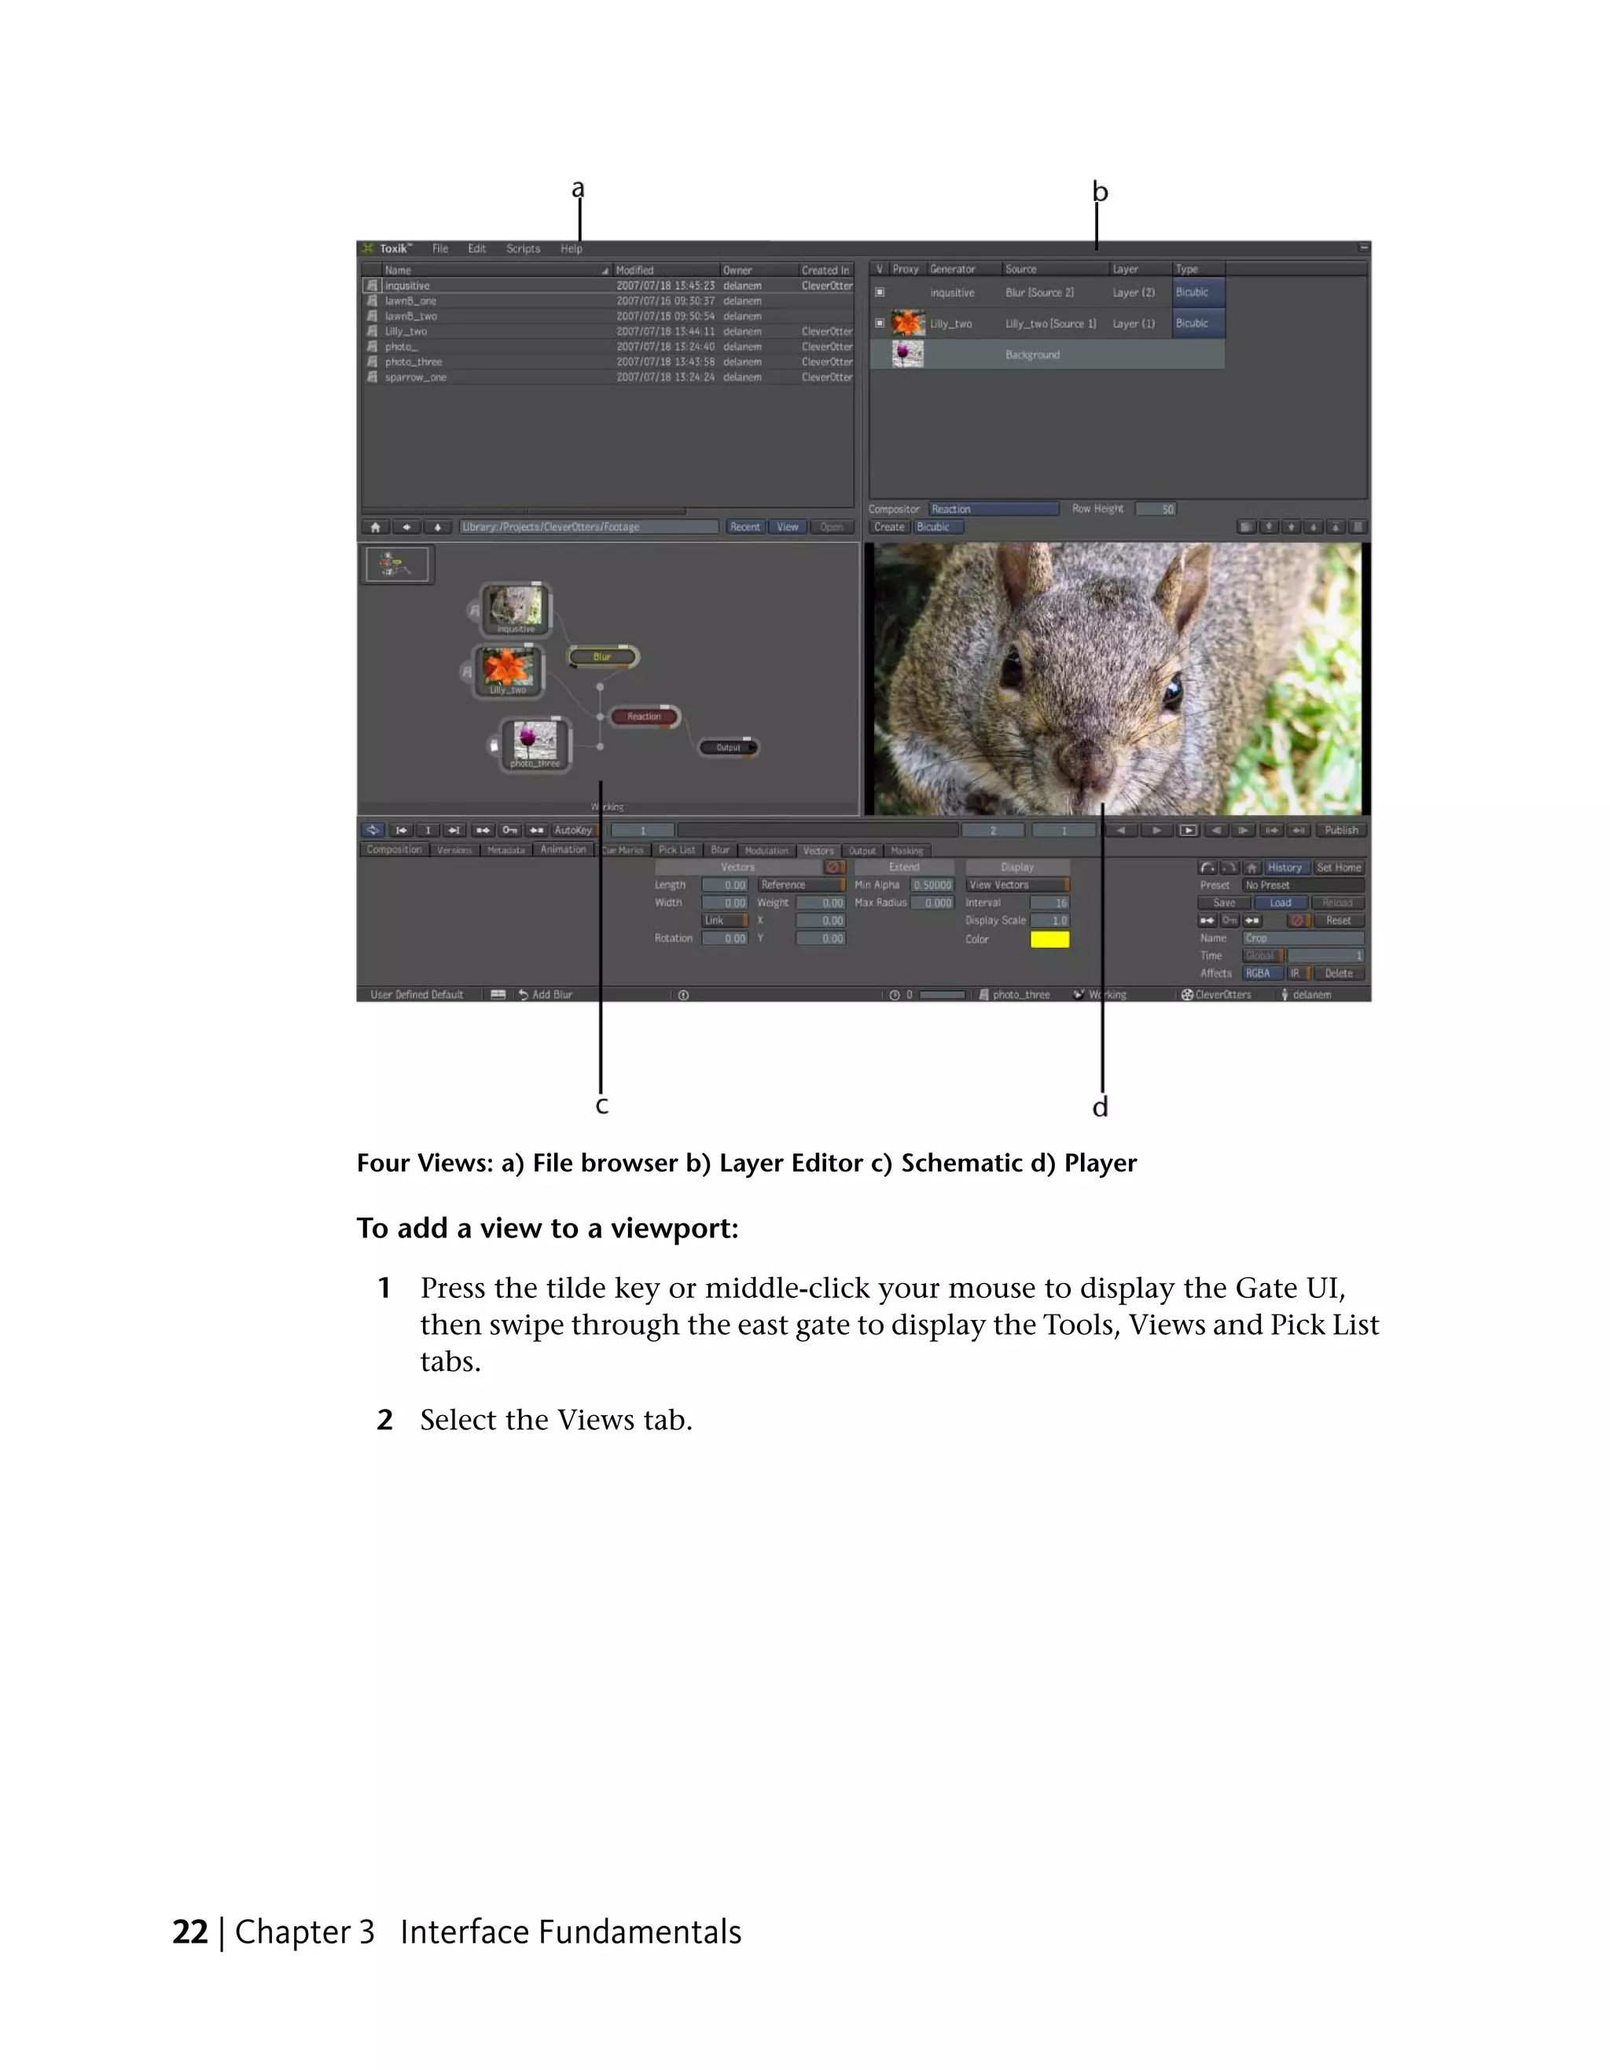Screen dimensions: 1610x2070
Task: Click the Add Blur undo icon
Action: point(523,995)
